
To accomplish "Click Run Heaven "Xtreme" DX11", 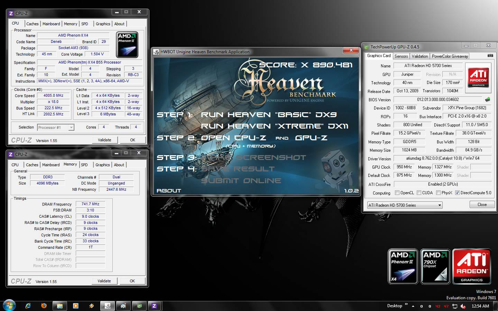I will pos(275,126).
